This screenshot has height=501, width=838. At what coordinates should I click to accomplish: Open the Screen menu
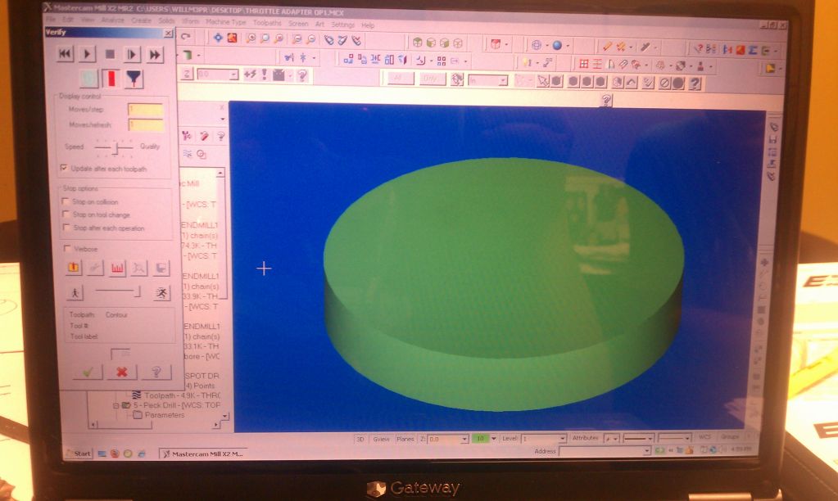point(298,24)
